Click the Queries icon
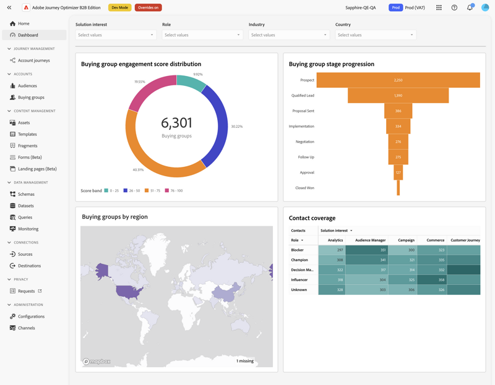Screen dimensions: 495x385 coord(12,218)
